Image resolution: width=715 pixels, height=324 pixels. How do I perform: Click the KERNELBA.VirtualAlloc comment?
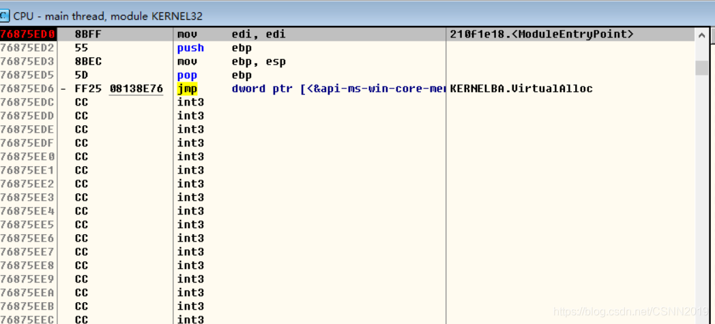pyautogui.click(x=521, y=88)
